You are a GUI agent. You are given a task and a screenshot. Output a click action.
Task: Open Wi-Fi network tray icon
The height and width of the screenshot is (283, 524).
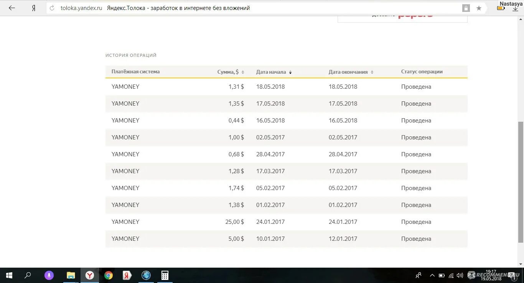point(451,275)
